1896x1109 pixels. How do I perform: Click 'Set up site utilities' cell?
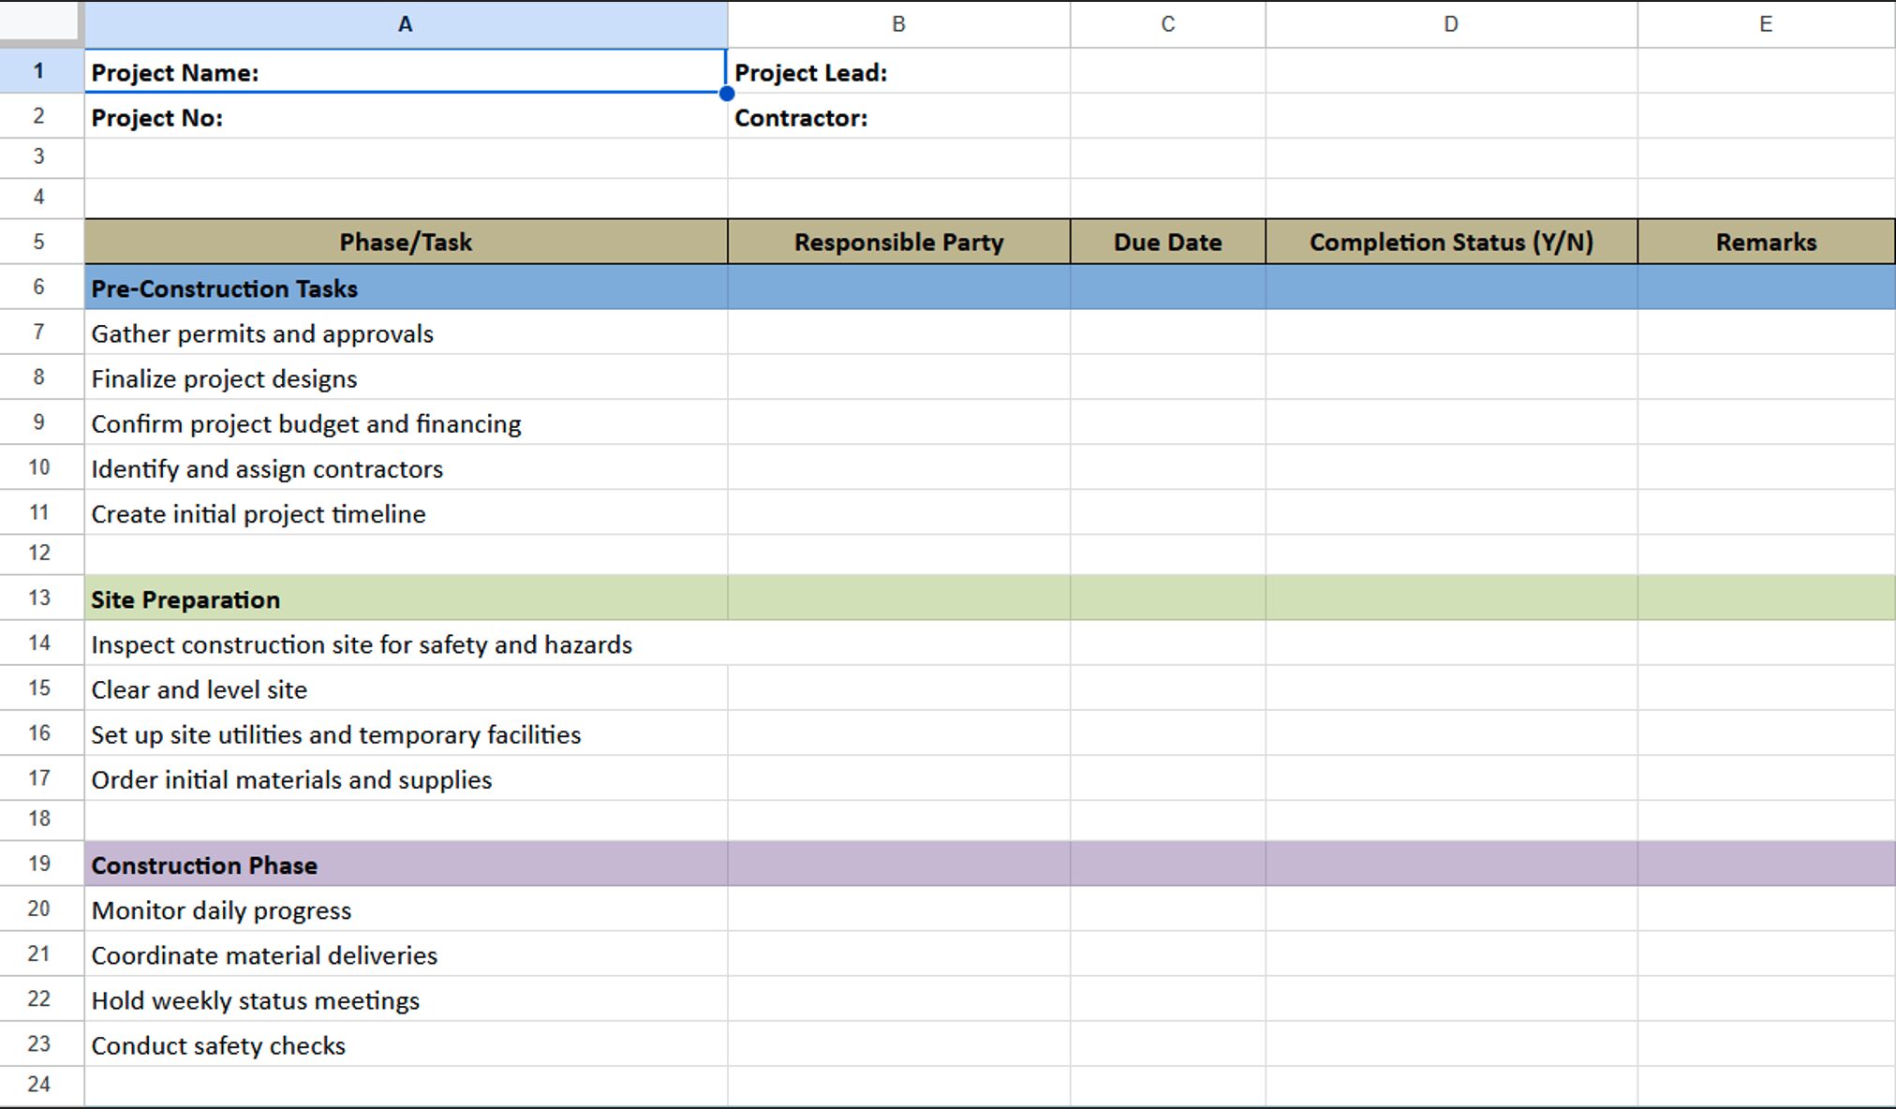[x=406, y=733]
